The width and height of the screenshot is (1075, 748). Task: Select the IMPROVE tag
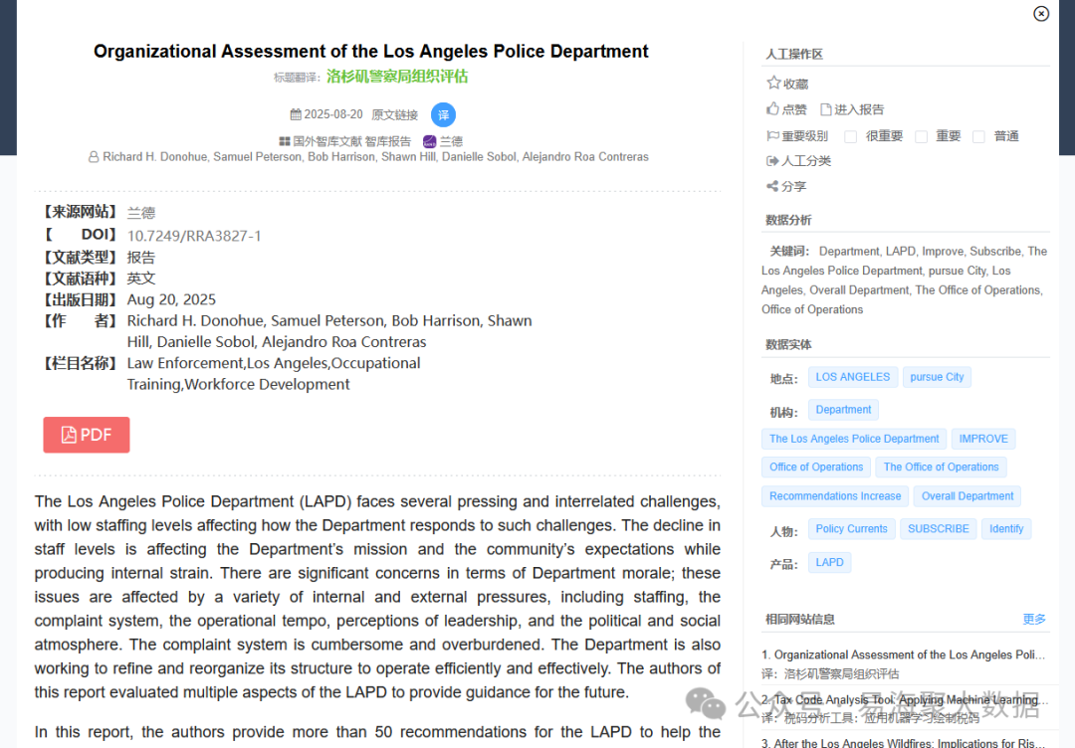point(983,439)
